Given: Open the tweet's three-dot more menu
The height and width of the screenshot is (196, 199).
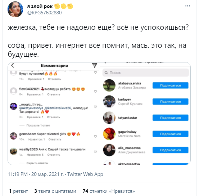Looking at the screenshot, I should pyautogui.click(x=187, y=6).
